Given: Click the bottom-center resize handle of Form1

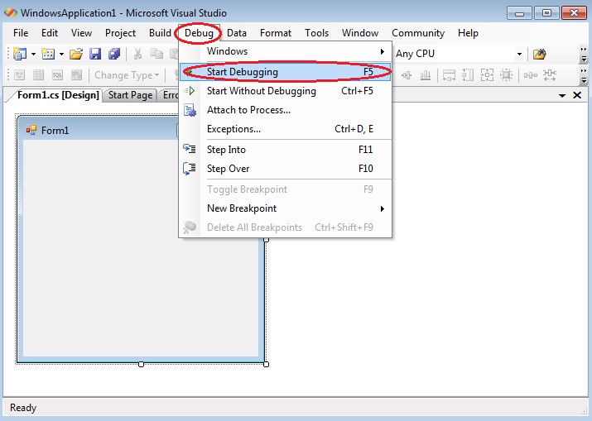Looking at the screenshot, I should coord(141,364).
